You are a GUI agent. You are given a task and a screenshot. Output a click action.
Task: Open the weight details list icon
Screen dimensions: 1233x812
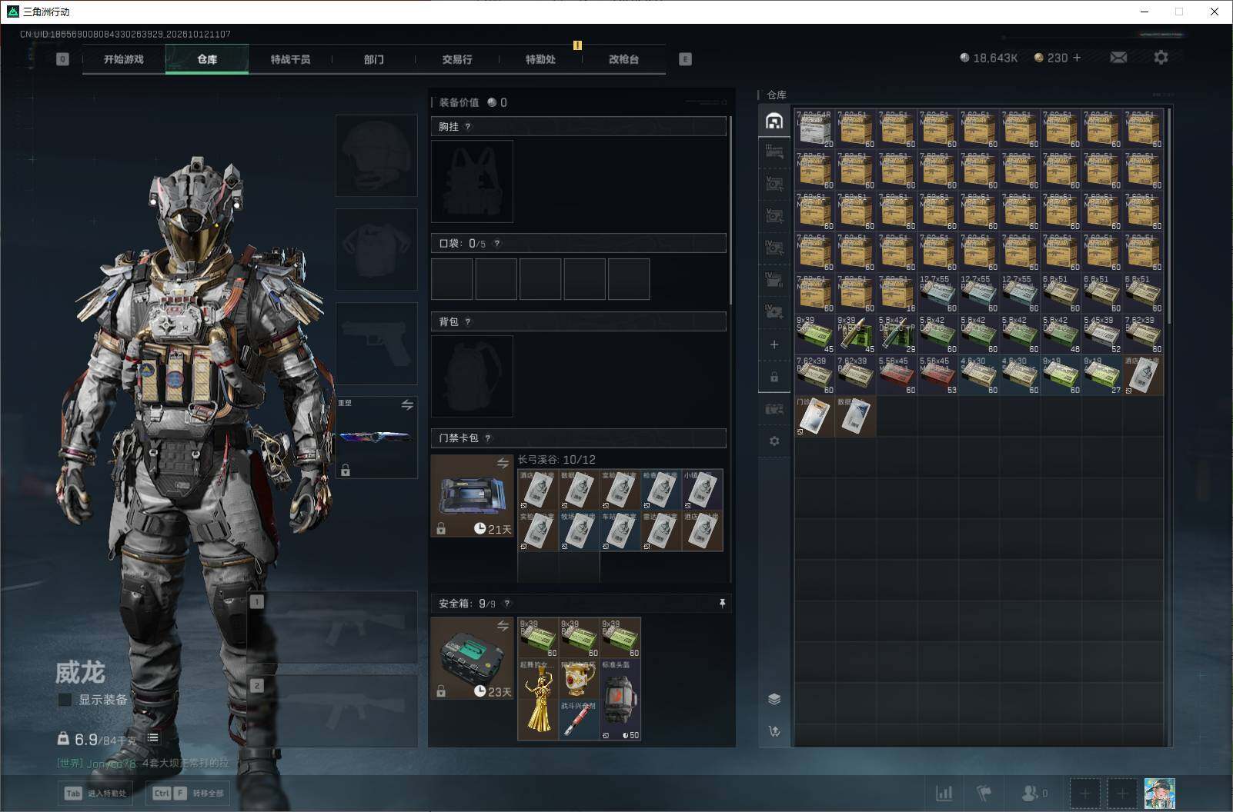[153, 738]
